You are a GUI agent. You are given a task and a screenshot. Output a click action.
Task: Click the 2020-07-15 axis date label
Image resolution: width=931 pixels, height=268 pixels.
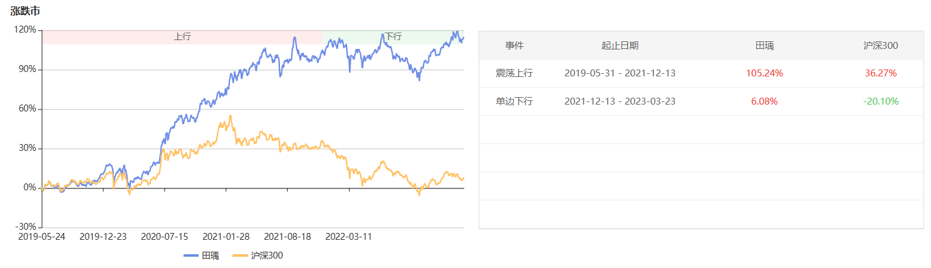pos(164,237)
